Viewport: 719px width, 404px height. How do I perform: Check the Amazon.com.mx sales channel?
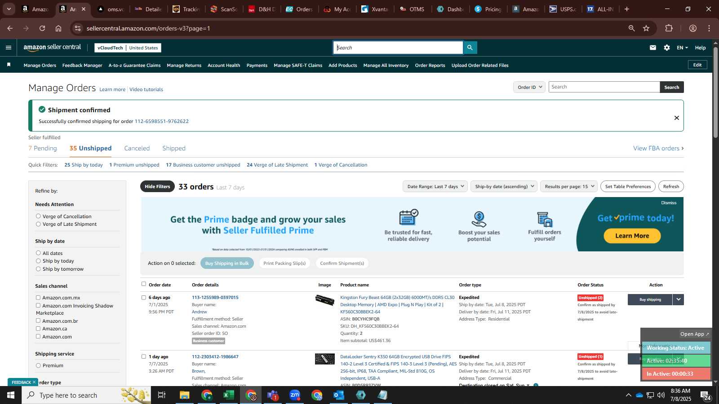(x=38, y=297)
